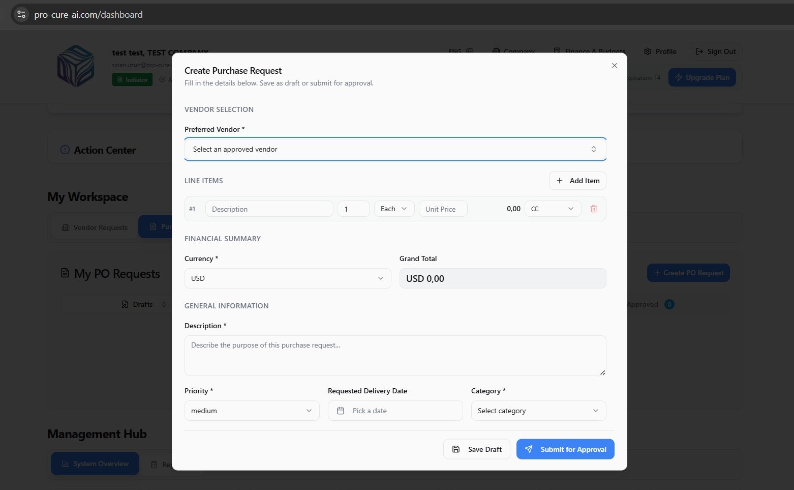Viewport: 794px width, 490px height.
Task: Click Submit for Approval button
Action: [565, 449]
